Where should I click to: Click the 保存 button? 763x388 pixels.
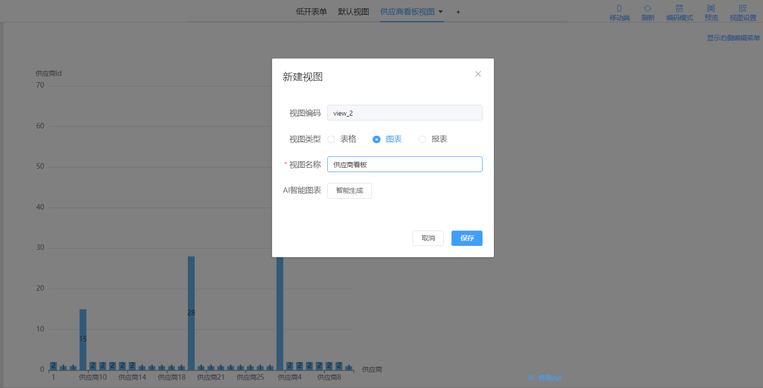coord(467,238)
